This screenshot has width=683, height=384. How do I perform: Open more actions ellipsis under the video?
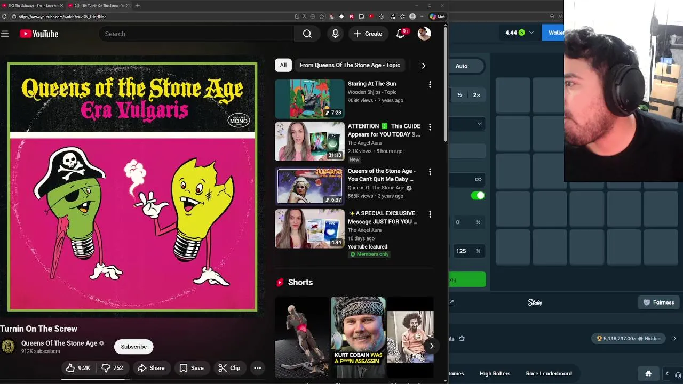tap(257, 368)
